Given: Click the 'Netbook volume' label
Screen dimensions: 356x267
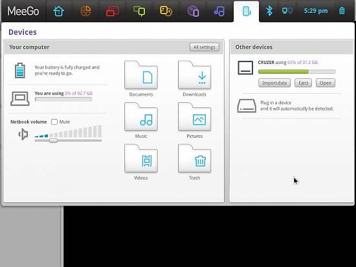Looking at the screenshot, I should point(28,122).
